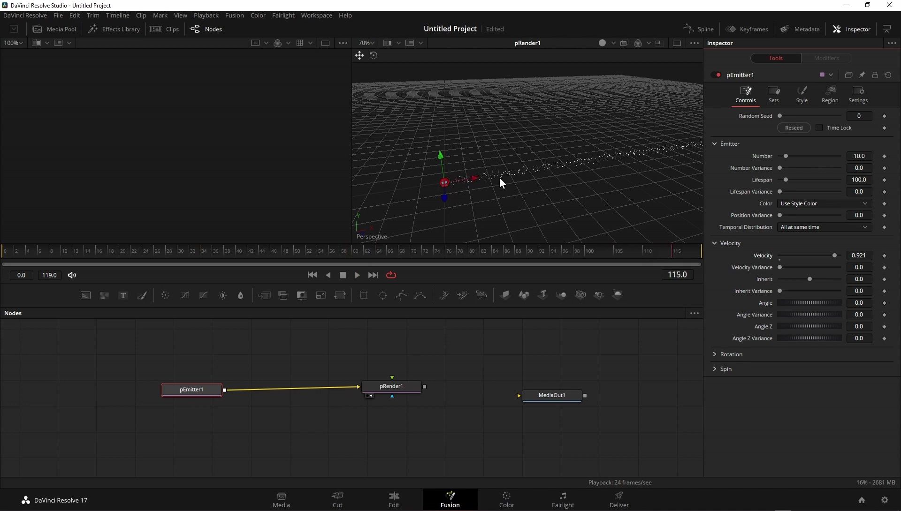Open Temporal Distribution dropdown
The height and width of the screenshot is (511, 901).
(x=824, y=227)
